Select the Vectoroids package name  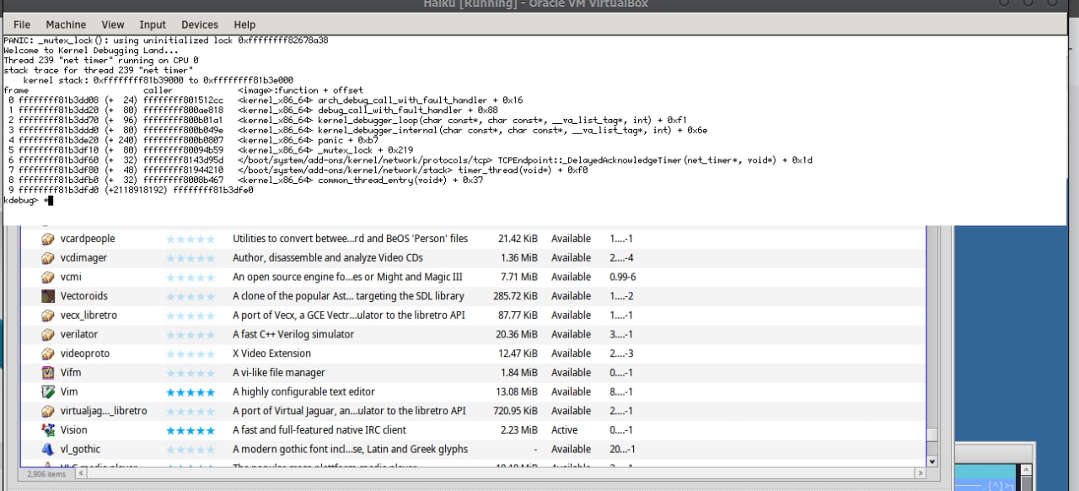coord(84,296)
